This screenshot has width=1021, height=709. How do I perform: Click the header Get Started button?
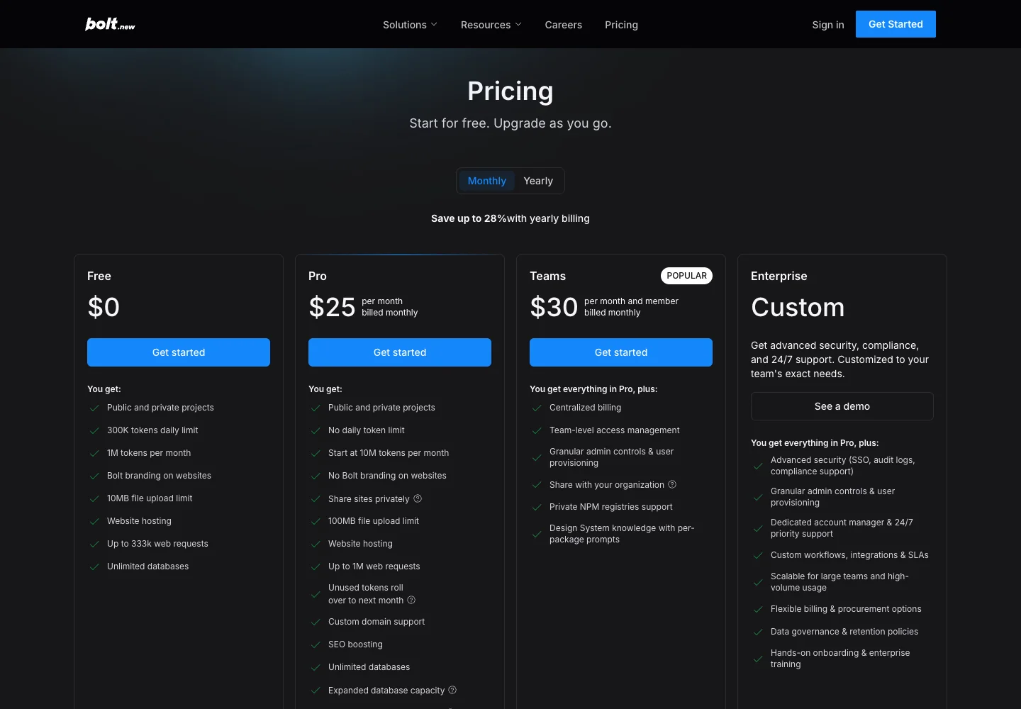(x=896, y=24)
